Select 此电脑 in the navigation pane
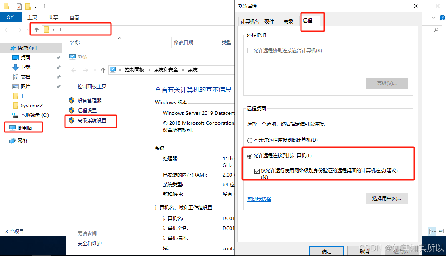Viewport: 446px width, 256px height. (24, 128)
